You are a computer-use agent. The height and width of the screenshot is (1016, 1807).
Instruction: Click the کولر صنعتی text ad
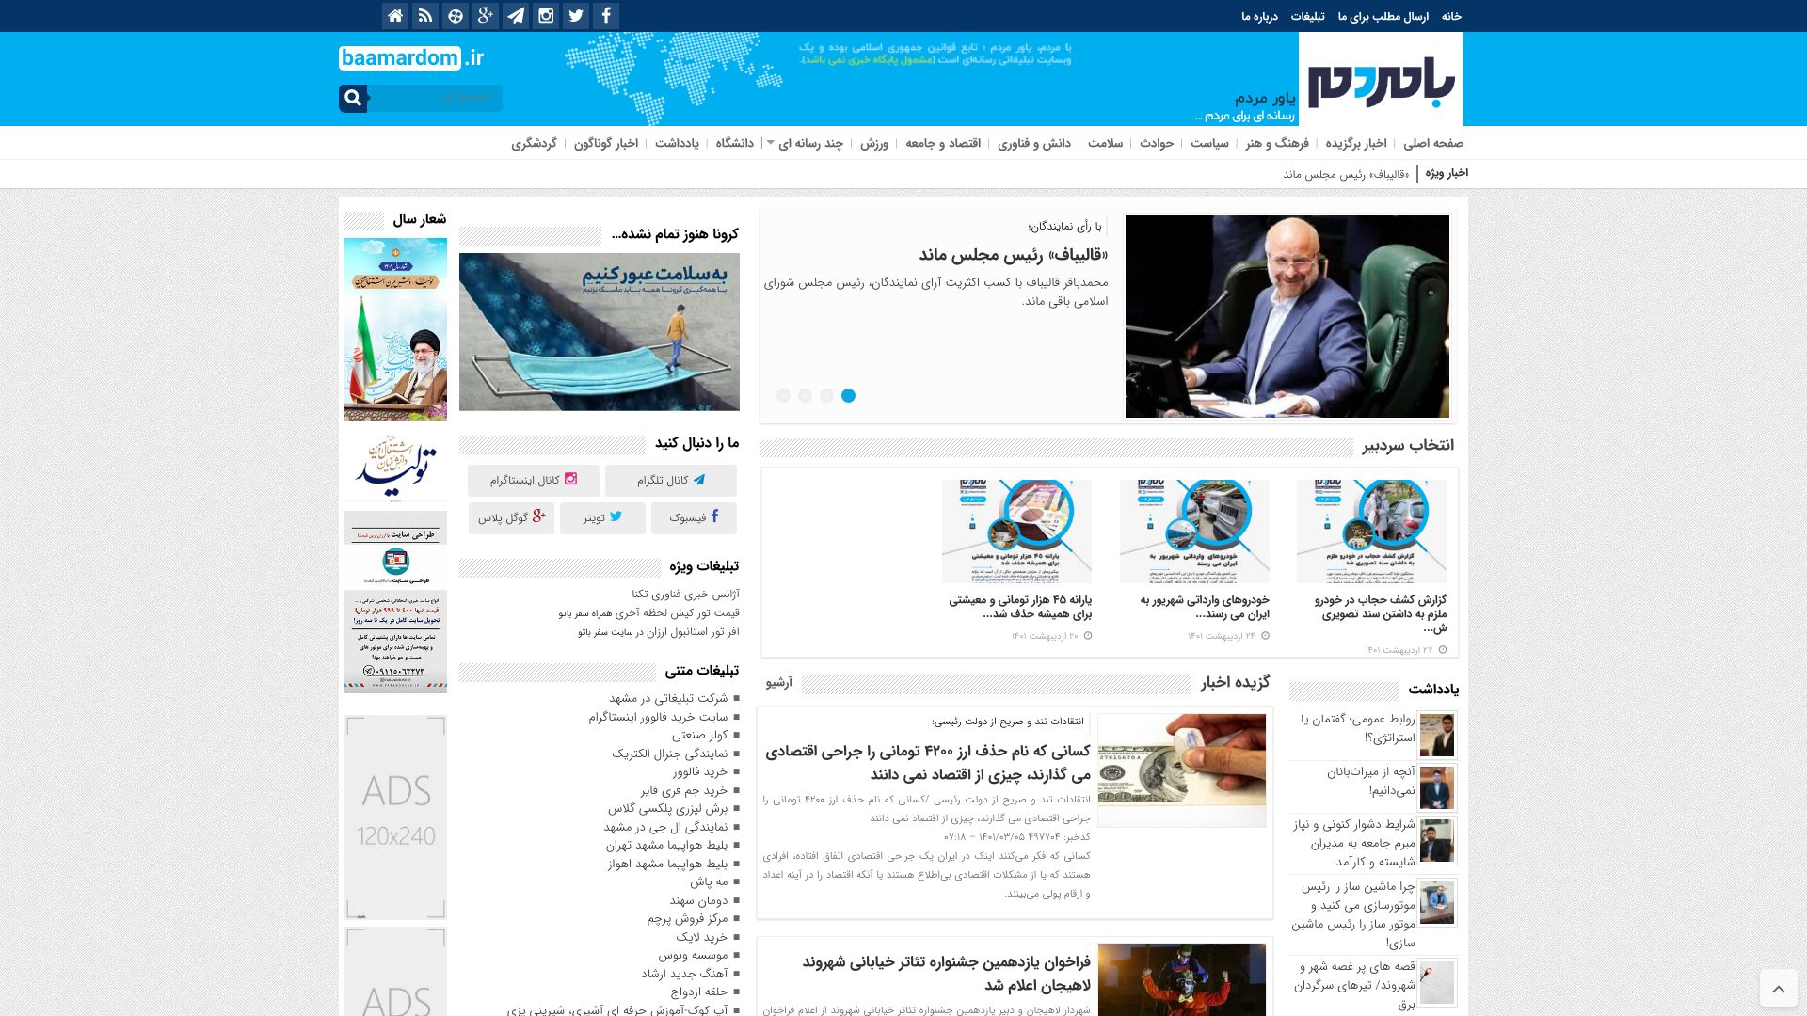(x=700, y=735)
